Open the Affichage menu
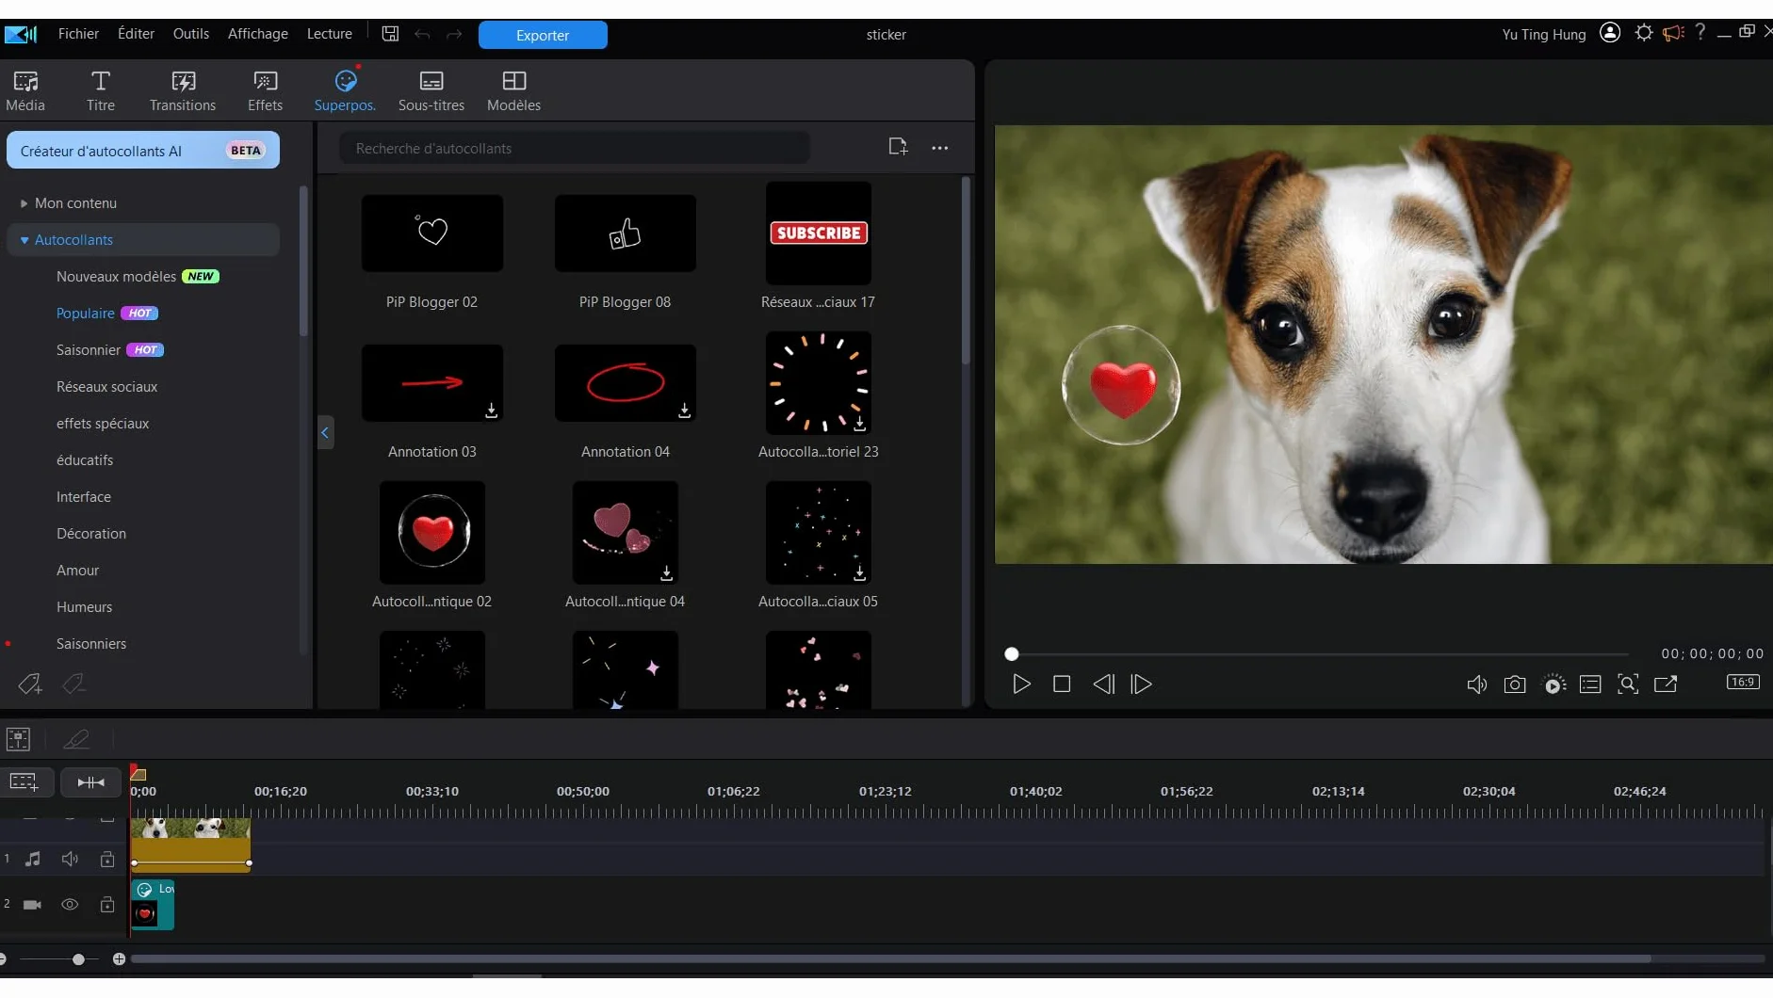The width and height of the screenshot is (1773, 998). click(258, 34)
